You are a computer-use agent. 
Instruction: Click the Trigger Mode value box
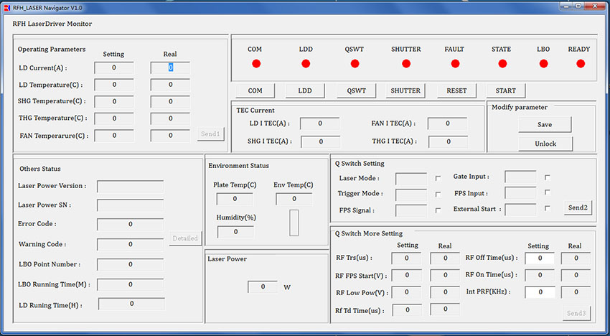[x=411, y=195]
